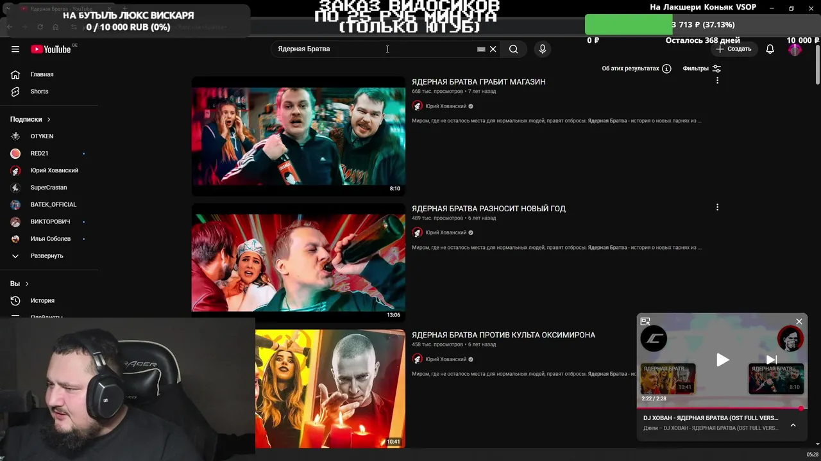Close the miniplayer
The height and width of the screenshot is (461, 821).
point(799,321)
